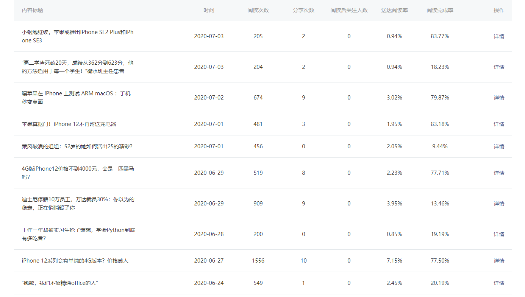Open 详情 for 高二学渣死磕20天 article
The width and height of the screenshot is (525, 297).
499,67
